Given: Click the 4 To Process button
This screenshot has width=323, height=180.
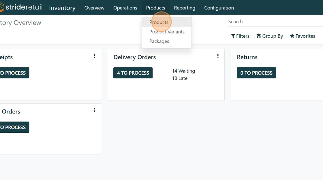Looking at the screenshot, I should (133, 73).
